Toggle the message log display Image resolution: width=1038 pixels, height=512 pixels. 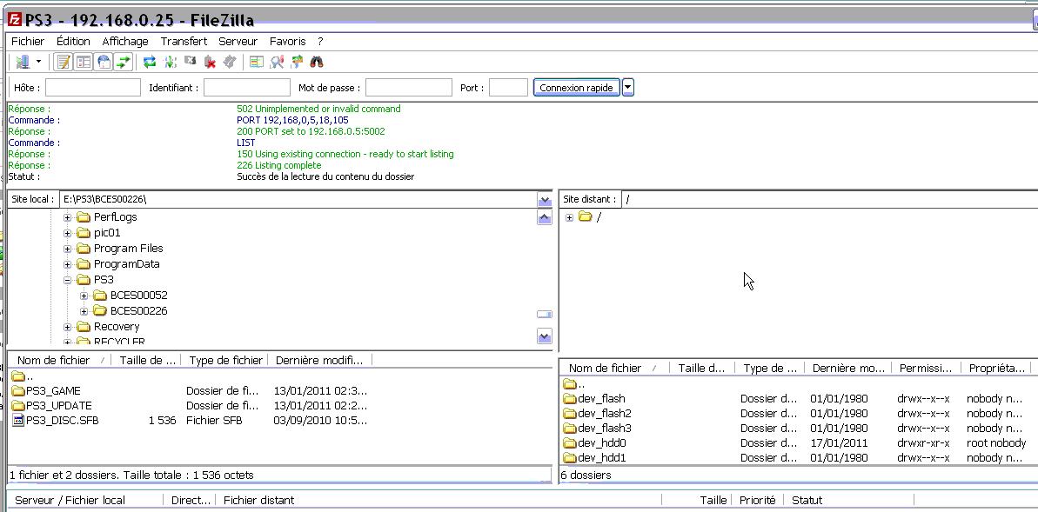click(x=64, y=63)
